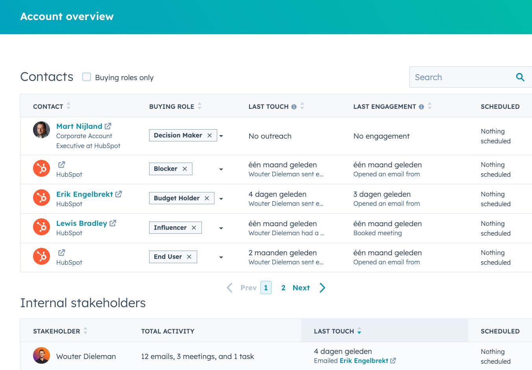Enable the Buying roles only checkbox
This screenshot has width=532, height=370.
click(x=87, y=77)
